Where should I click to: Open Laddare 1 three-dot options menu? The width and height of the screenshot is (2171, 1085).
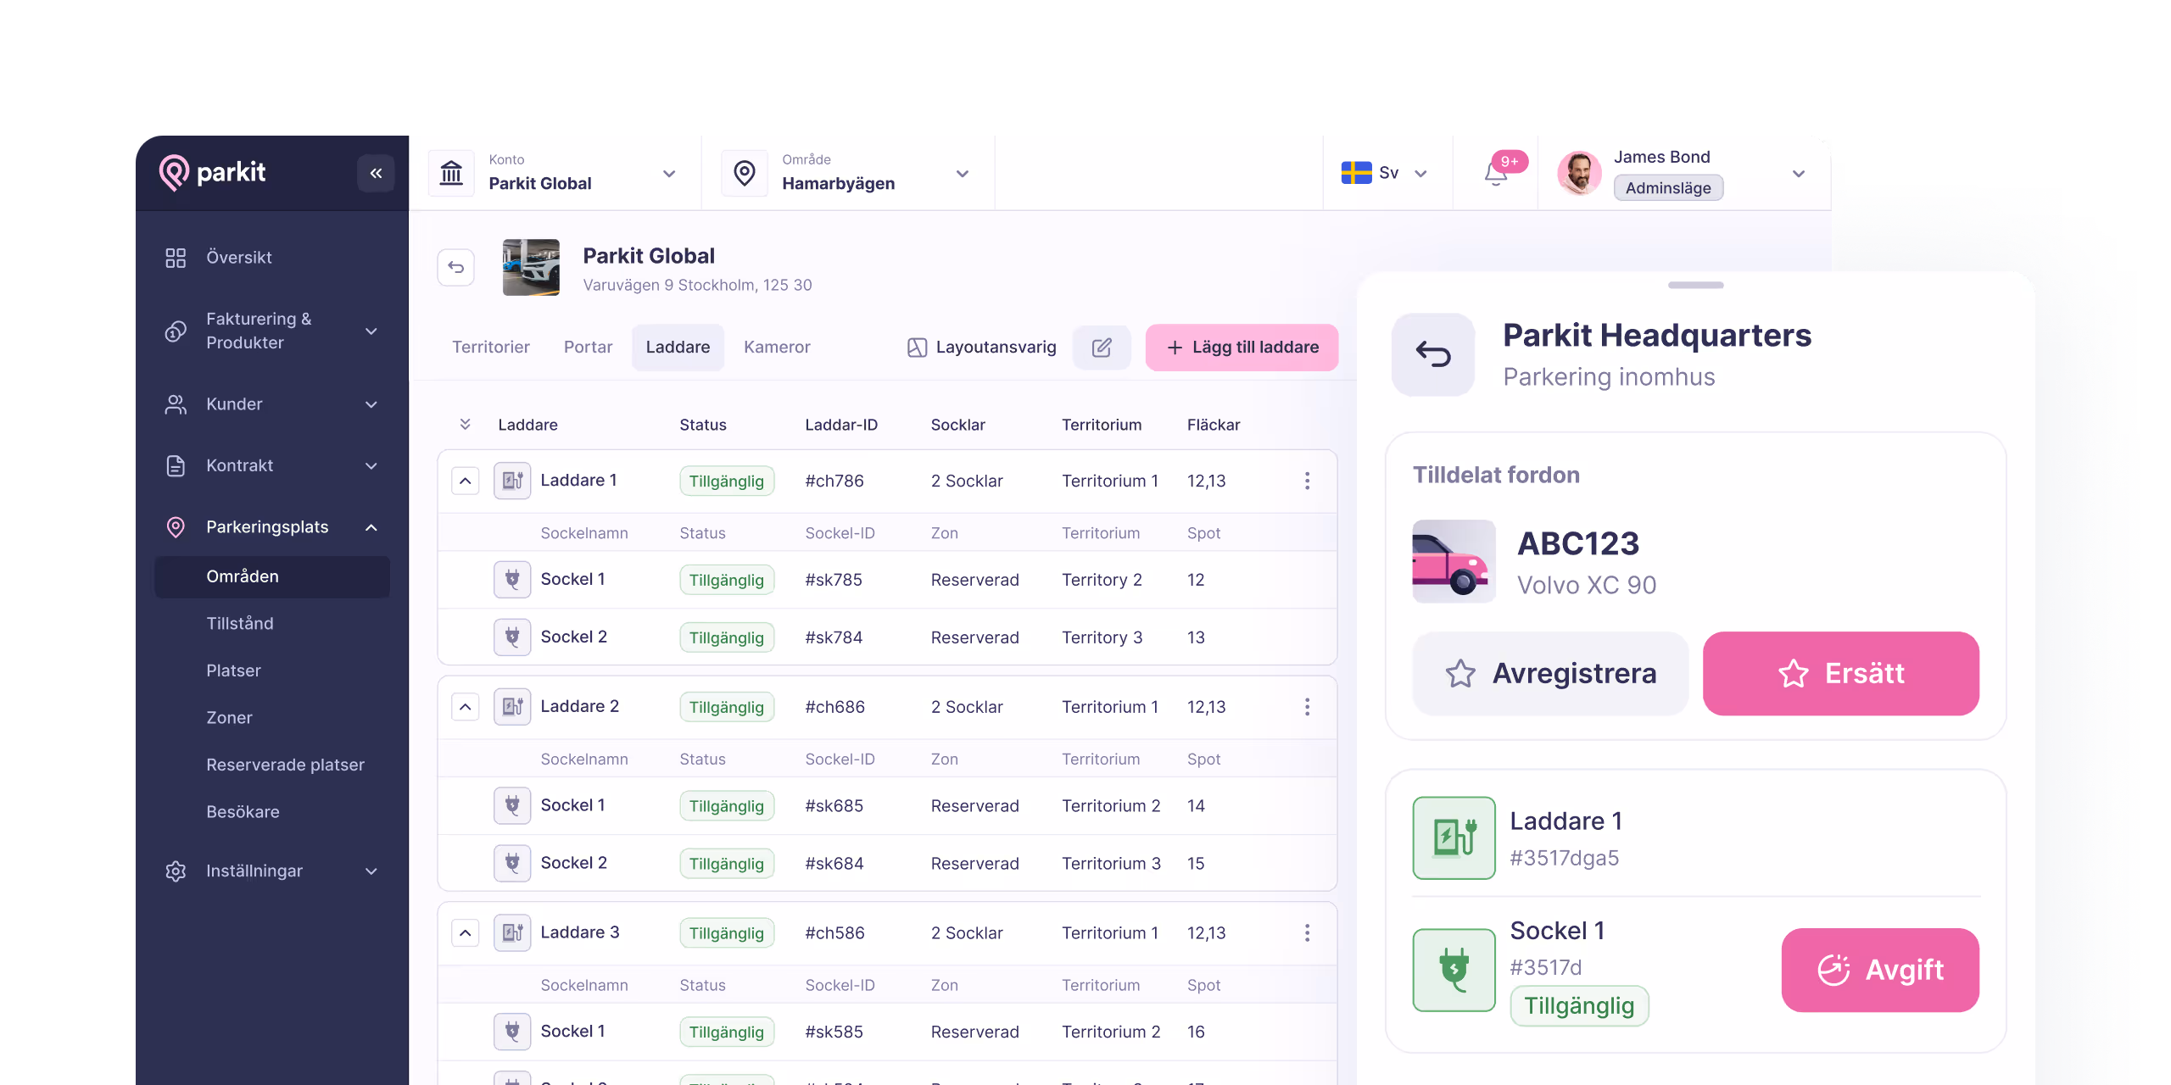[1307, 481]
